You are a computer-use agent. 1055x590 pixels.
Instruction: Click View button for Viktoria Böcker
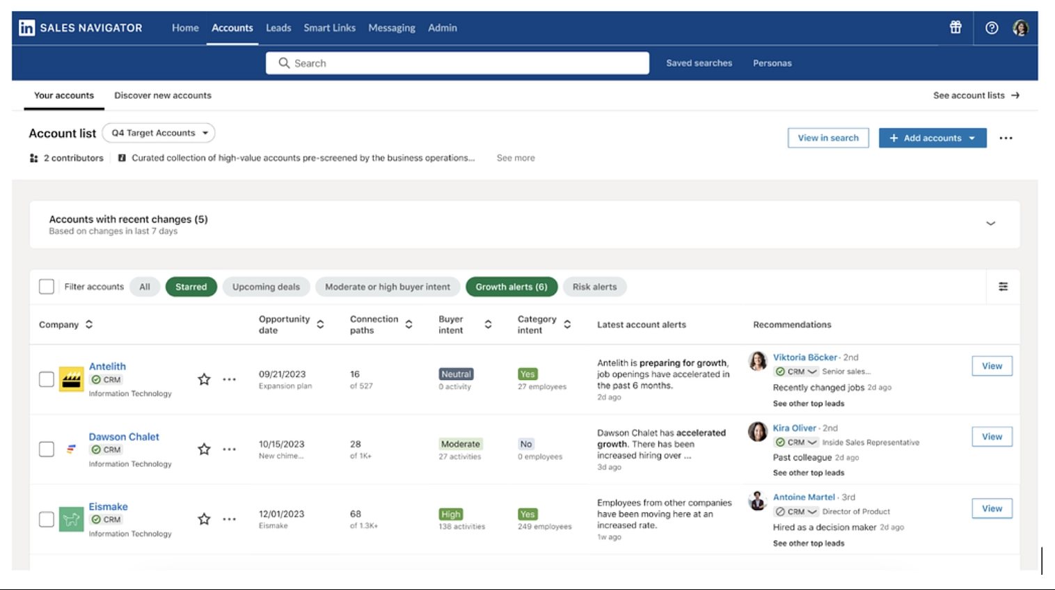click(992, 366)
